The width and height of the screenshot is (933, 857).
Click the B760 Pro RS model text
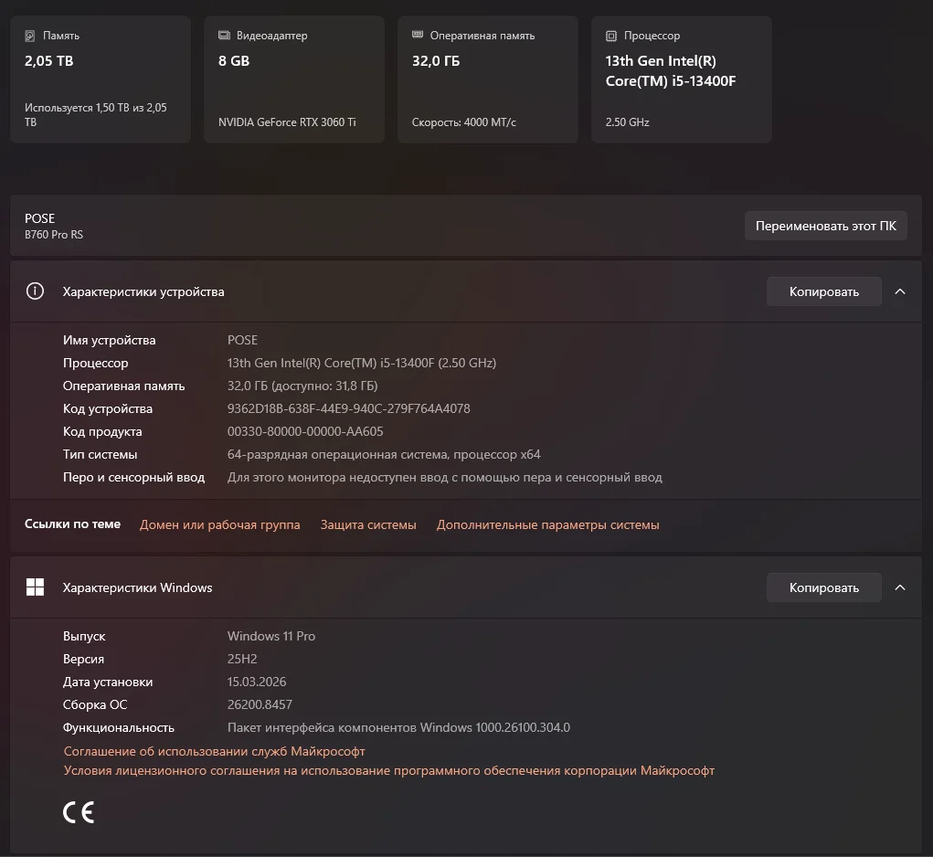point(54,234)
